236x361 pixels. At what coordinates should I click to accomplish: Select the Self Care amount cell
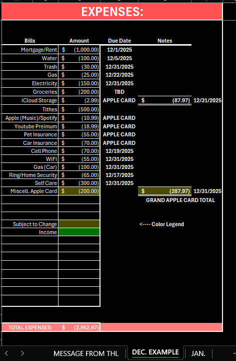pos(79,183)
